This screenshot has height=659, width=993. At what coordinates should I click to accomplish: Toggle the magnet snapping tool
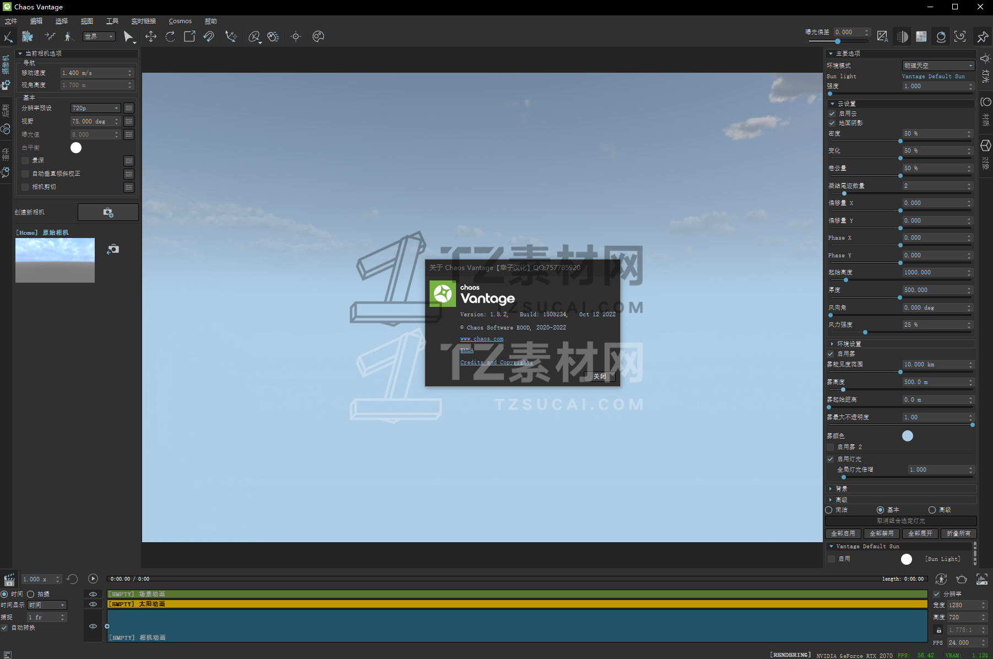(x=209, y=36)
